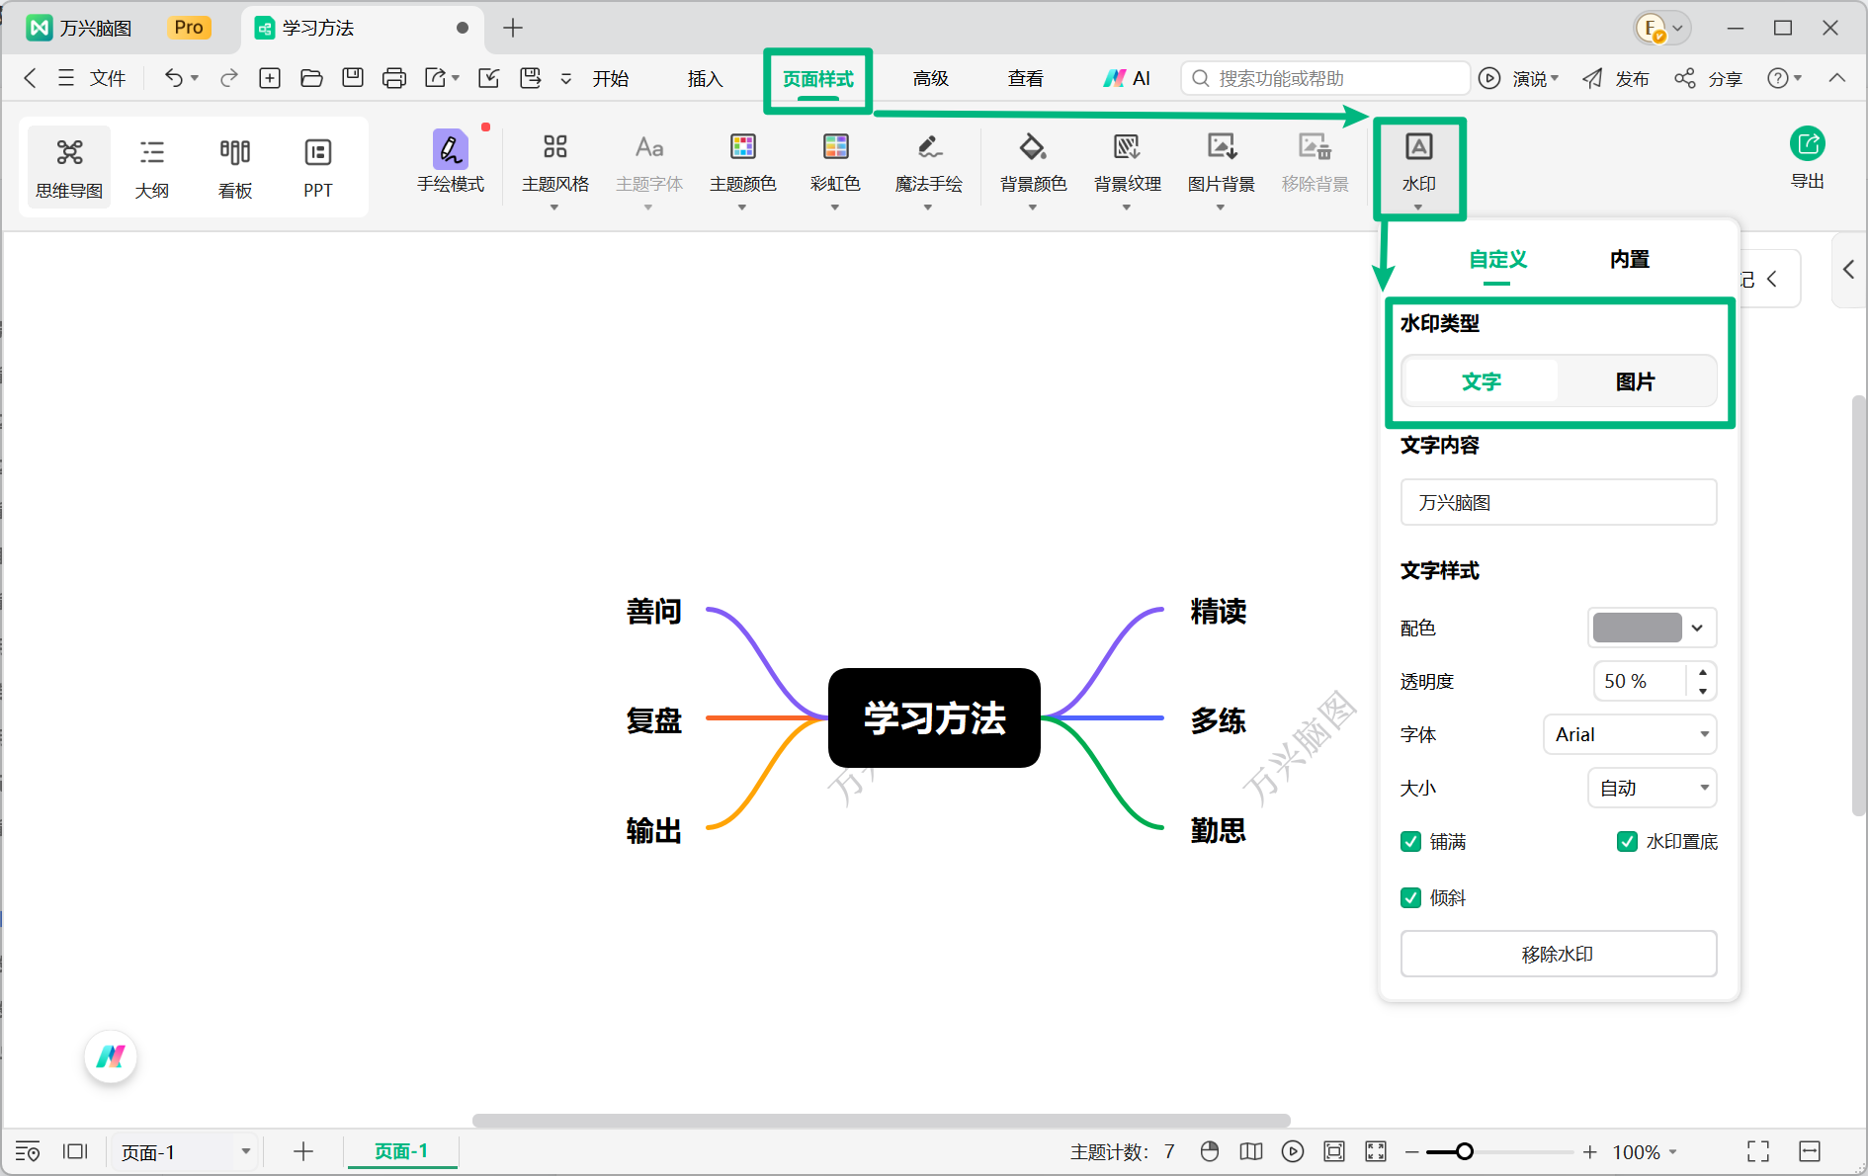Open the 高级 ribbon tab

(930, 78)
